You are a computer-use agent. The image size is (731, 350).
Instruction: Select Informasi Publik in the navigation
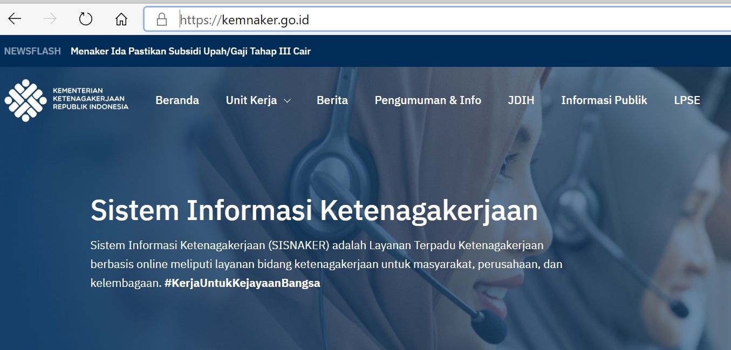604,100
